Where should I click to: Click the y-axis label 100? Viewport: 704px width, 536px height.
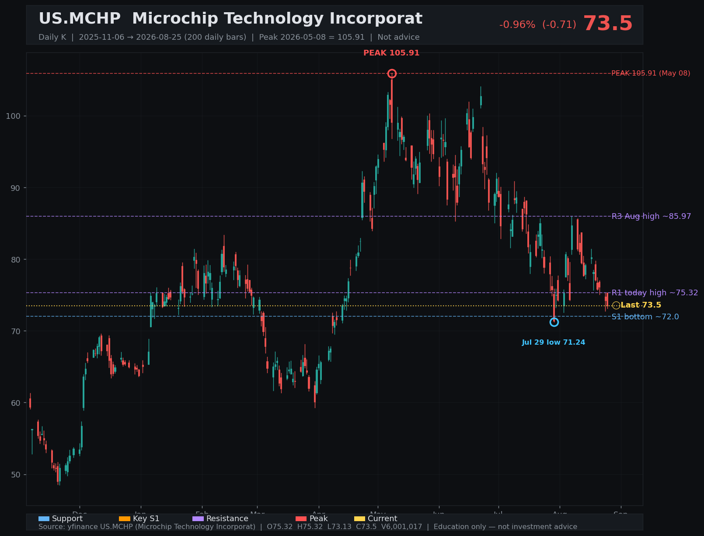click(14, 116)
